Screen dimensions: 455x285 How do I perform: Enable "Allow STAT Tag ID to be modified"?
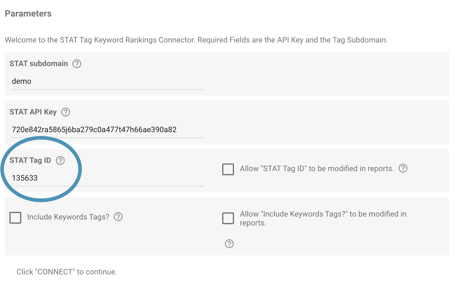(228, 169)
